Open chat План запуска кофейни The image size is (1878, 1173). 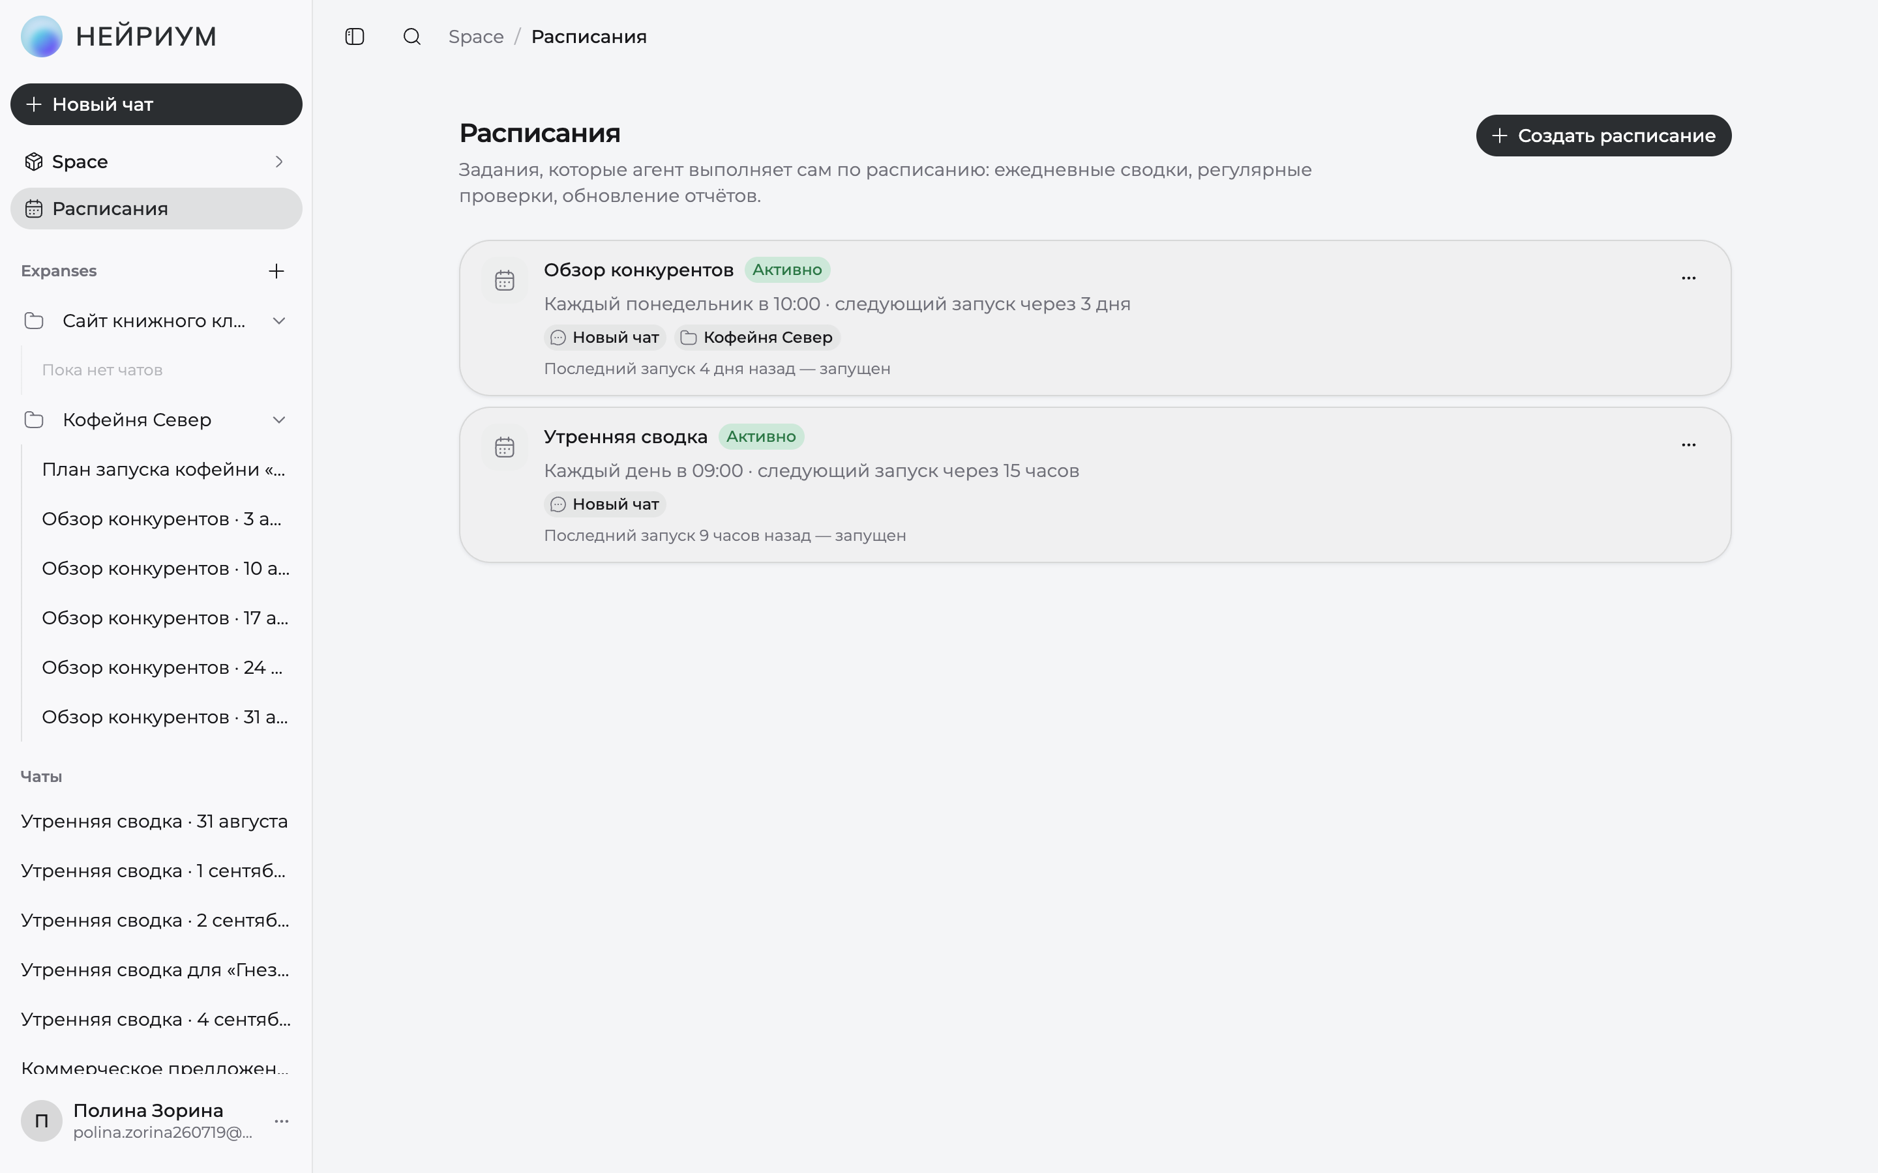[164, 469]
